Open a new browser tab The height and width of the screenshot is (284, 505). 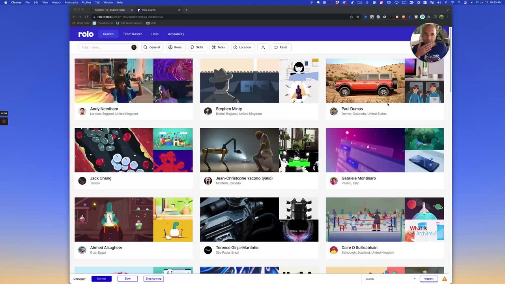187,10
